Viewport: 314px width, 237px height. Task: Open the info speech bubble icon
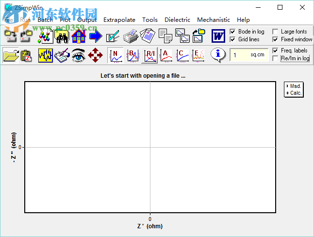pos(218,55)
